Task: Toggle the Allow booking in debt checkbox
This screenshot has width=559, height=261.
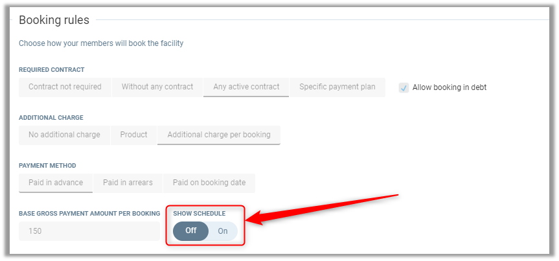Action: pyautogui.click(x=404, y=87)
